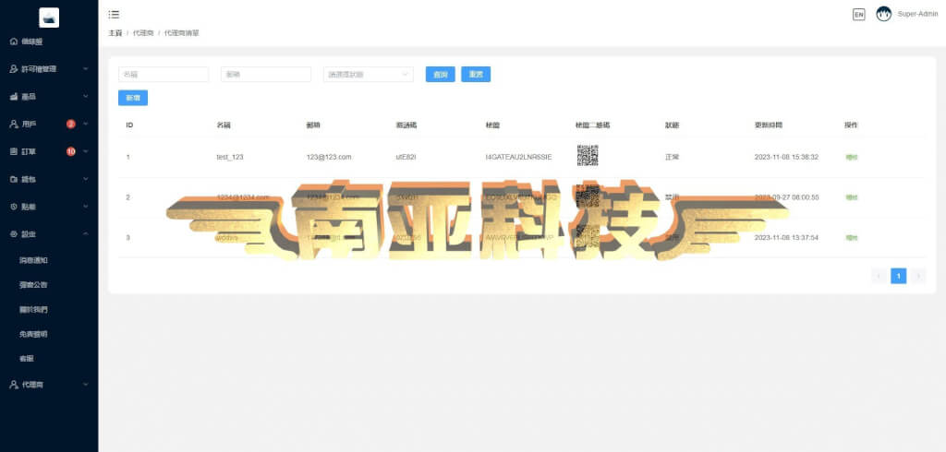Click the 秘鑰二維碼 QR code column header
Viewport: 946px width, 452px height.
tap(592, 125)
